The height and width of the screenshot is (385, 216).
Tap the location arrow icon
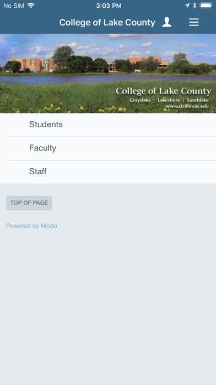pos(187,6)
